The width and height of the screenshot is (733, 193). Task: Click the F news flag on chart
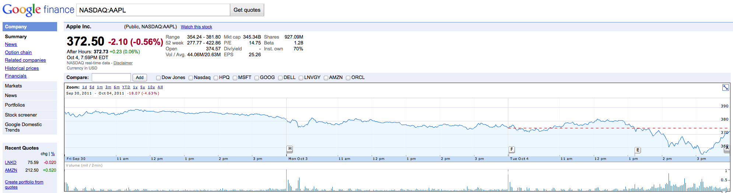512,149
